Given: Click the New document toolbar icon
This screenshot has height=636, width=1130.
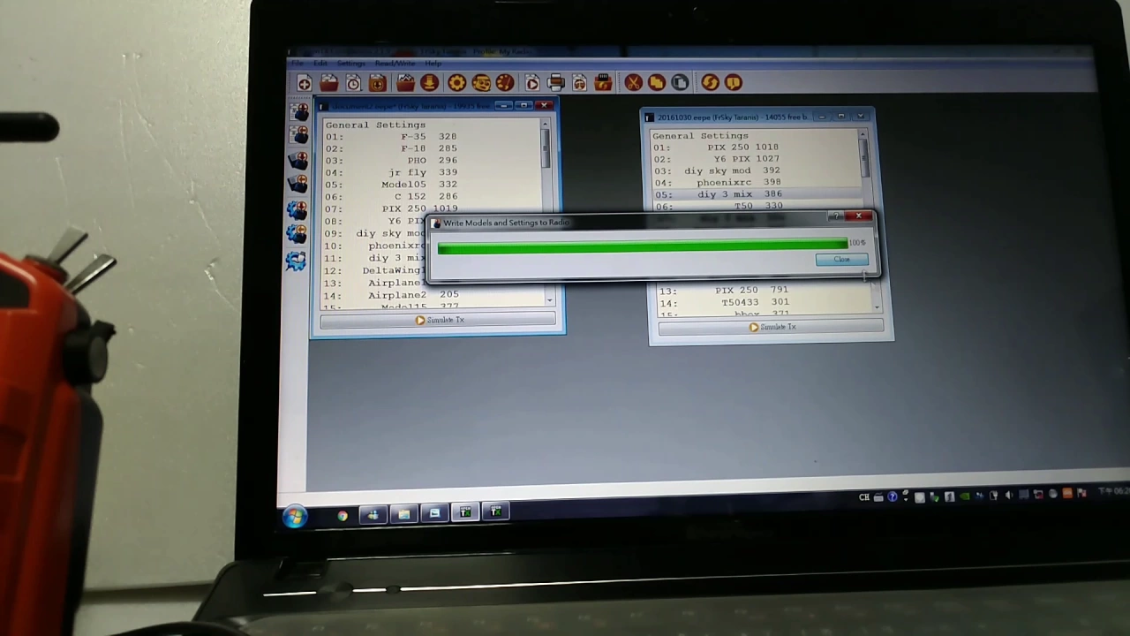Looking at the screenshot, I should pyautogui.click(x=305, y=83).
